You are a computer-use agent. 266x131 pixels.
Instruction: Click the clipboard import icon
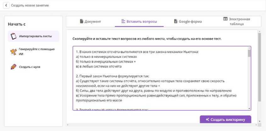14,36
